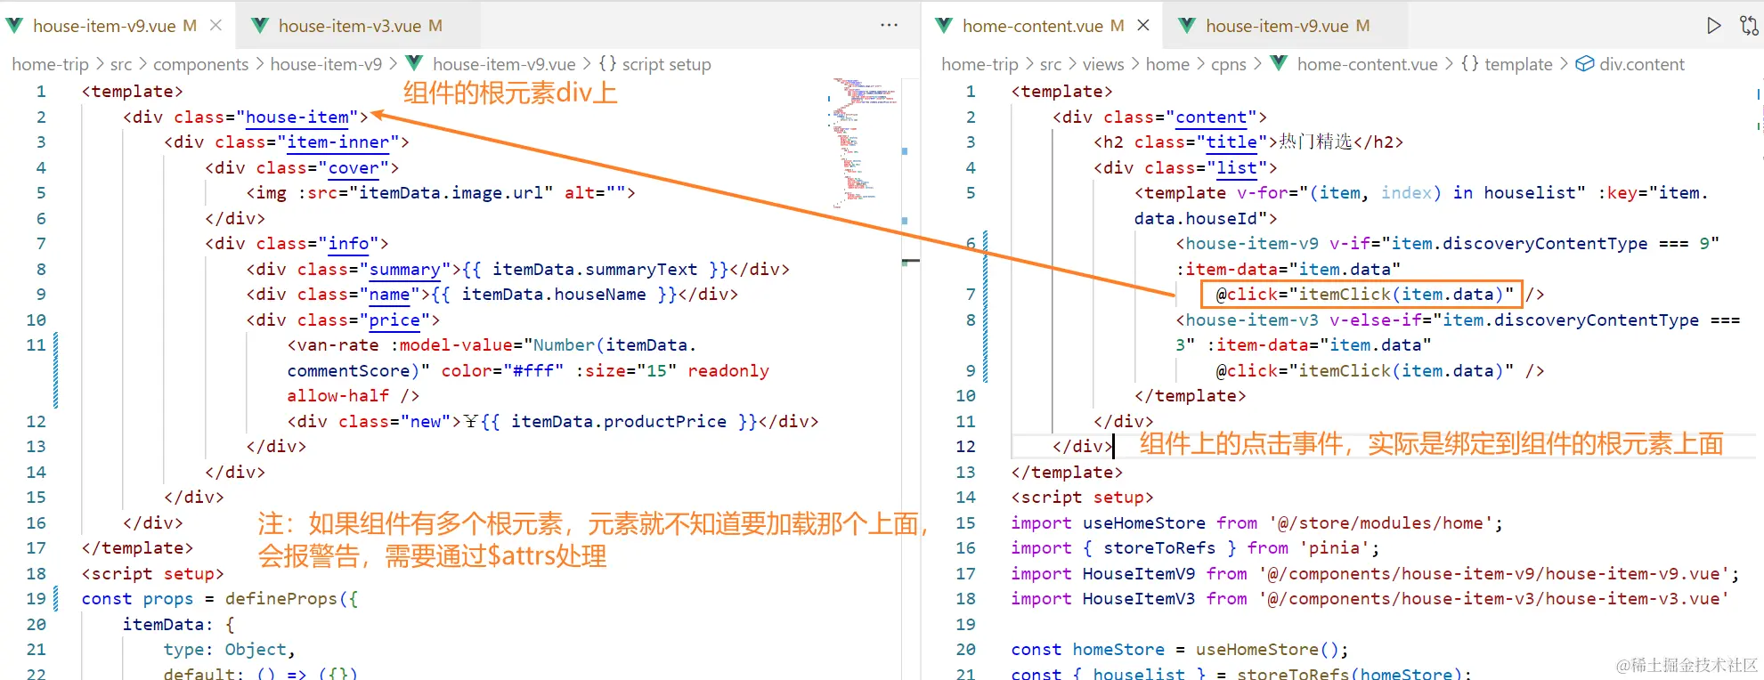Click Vue file icon in left breadcrumb

click(x=414, y=63)
